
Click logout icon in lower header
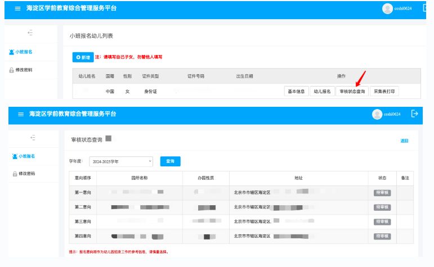point(414,114)
